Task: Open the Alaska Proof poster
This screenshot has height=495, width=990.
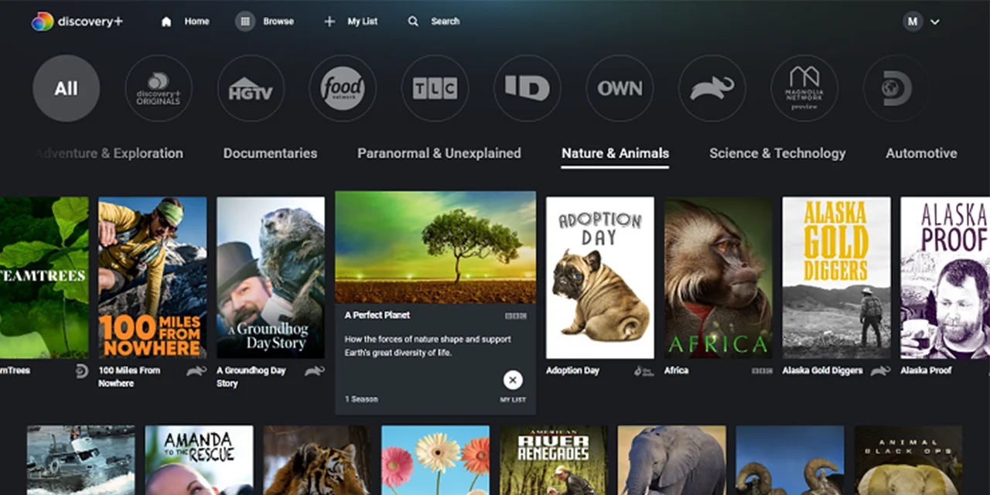Action: pos(945,278)
